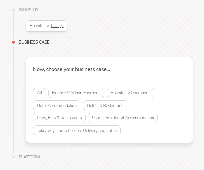Screen dimensions: 204x170
Task: Click the divider line under the heading
Action: pyautogui.click(x=109, y=82)
